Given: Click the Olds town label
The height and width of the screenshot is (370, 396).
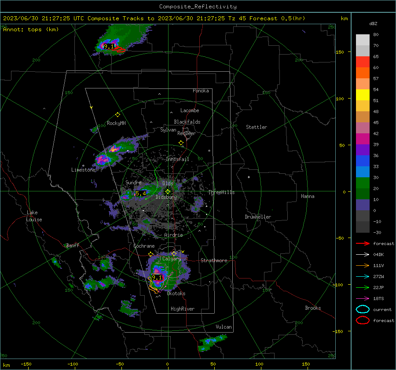Looking at the screenshot, I should [x=168, y=183].
